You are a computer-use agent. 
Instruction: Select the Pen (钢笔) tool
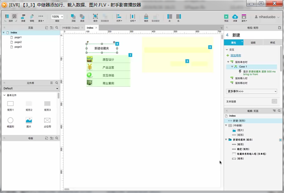pos(32,16)
